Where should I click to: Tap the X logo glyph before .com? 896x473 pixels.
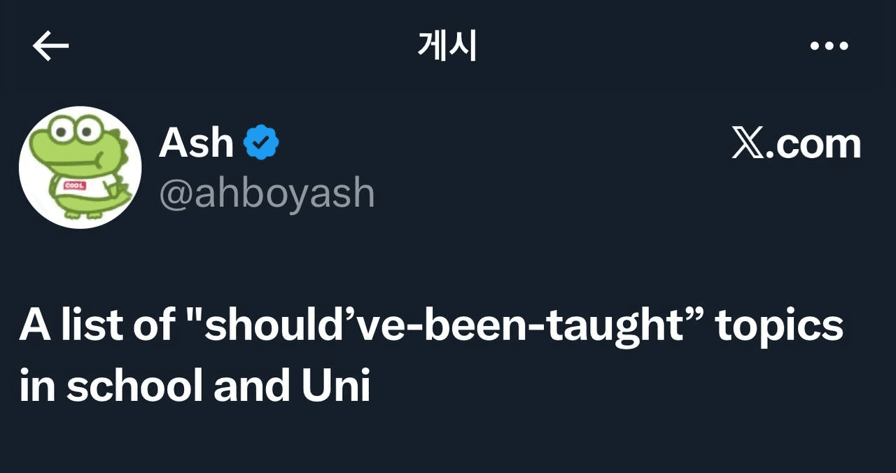pyautogui.click(x=748, y=144)
